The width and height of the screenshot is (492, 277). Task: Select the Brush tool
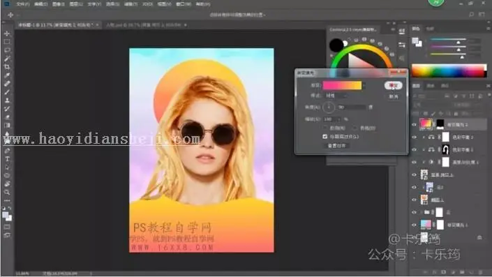click(7, 92)
